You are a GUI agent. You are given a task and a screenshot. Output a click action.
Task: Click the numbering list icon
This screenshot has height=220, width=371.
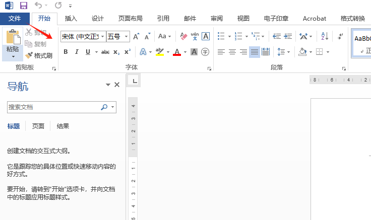point(238,36)
